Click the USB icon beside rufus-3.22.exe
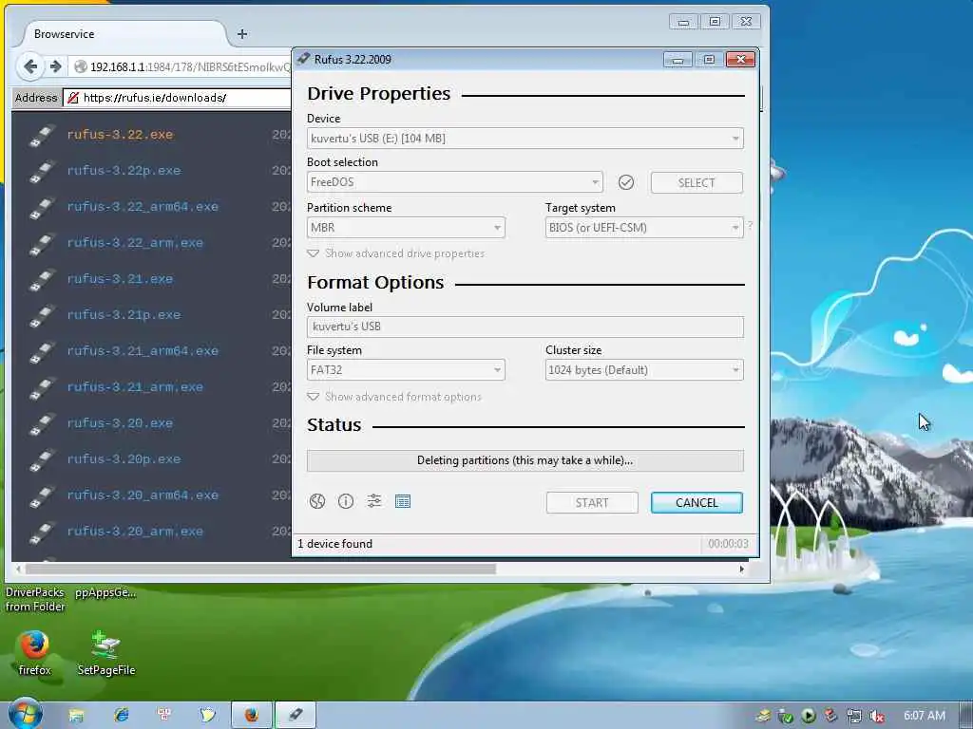The width and height of the screenshot is (973, 729). [x=42, y=136]
